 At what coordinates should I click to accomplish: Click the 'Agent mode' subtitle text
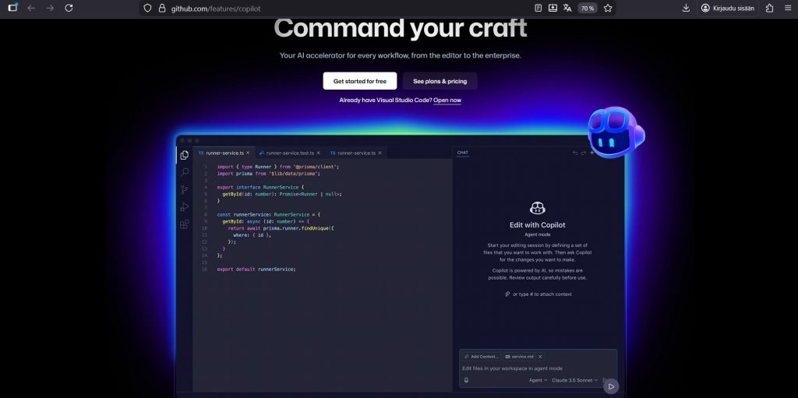pos(538,234)
